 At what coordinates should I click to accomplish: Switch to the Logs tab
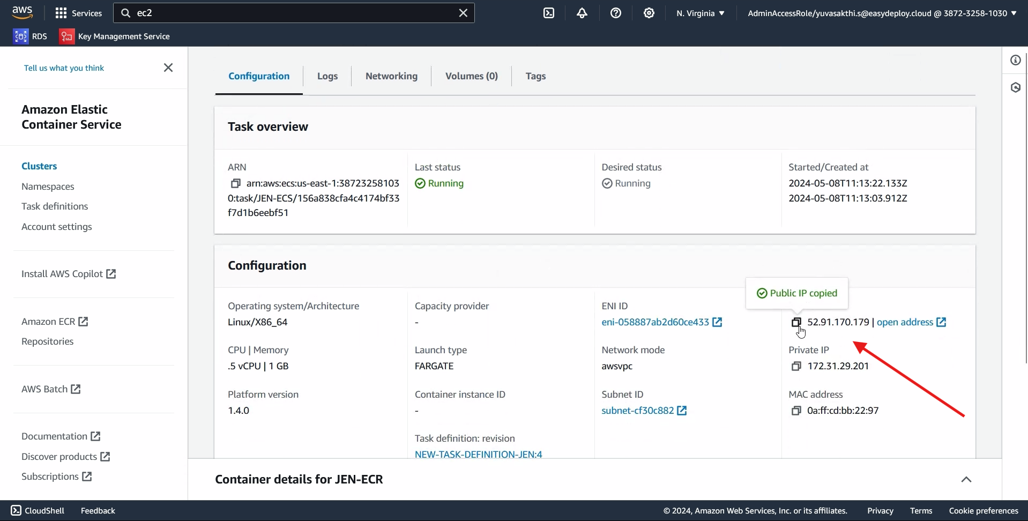(327, 76)
